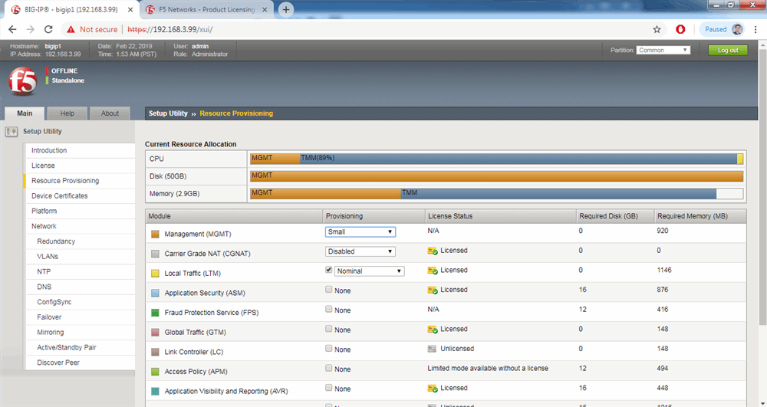Bookmark this page with star icon
This screenshot has height=407, width=767.
tap(657, 29)
